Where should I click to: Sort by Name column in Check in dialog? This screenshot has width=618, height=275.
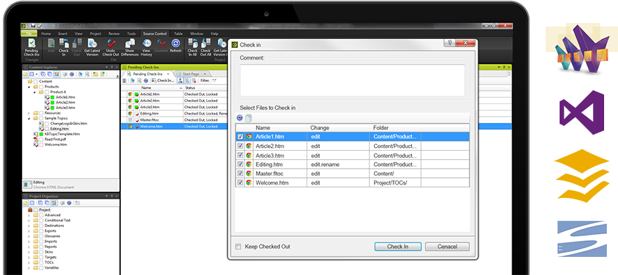280,128
